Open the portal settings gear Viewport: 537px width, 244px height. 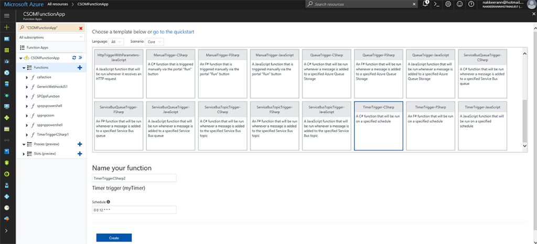(x=448, y=4)
